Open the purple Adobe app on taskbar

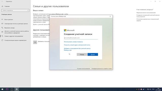coord(7,89)
